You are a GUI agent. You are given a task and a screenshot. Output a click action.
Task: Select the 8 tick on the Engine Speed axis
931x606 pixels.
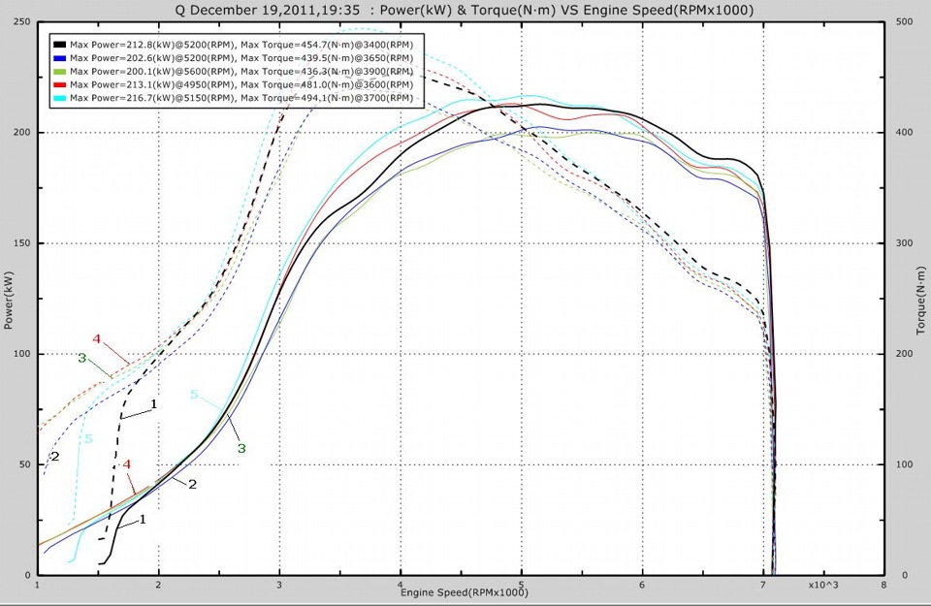pyautogui.click(x=883, y=586)
